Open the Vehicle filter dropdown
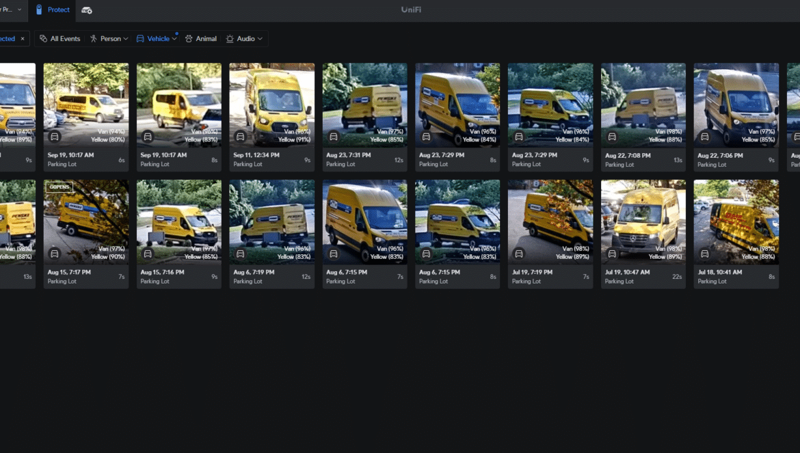 point(157,39)
